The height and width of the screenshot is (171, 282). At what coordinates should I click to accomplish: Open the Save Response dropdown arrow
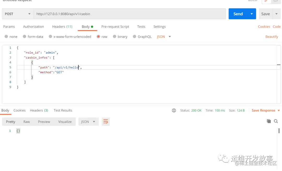tap(279, 110)
